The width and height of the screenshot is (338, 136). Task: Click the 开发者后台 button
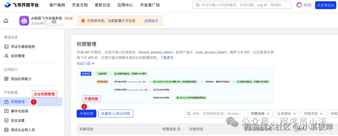coord(325,5)
